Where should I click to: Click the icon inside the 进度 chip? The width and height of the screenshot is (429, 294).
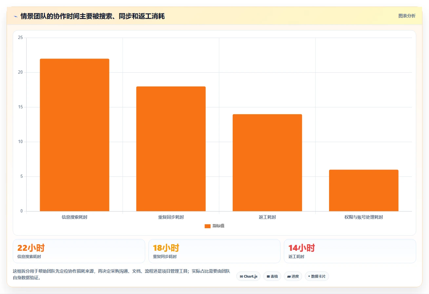pos(289,276)
